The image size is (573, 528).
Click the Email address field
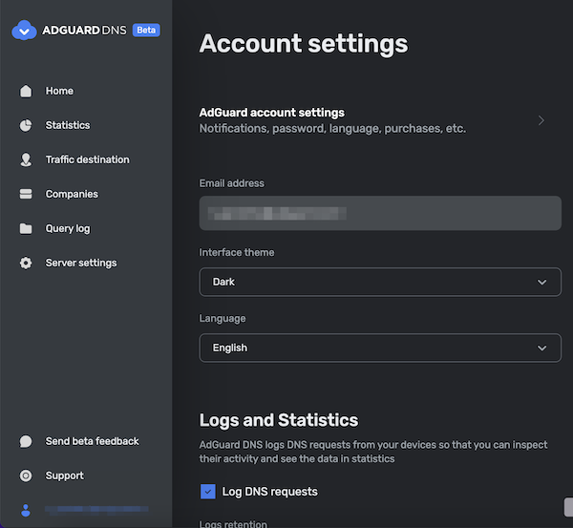[380, 213]
